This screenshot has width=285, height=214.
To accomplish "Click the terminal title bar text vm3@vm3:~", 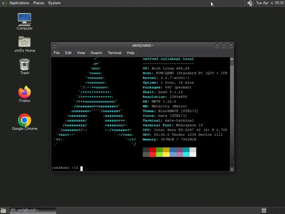I will [143, 45].
